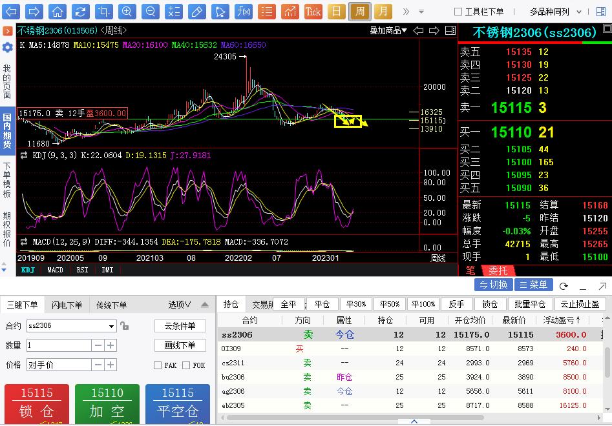Zoom in on the chart
The width and height of the screenshot is (612, 426).
(x=127, y=12)
